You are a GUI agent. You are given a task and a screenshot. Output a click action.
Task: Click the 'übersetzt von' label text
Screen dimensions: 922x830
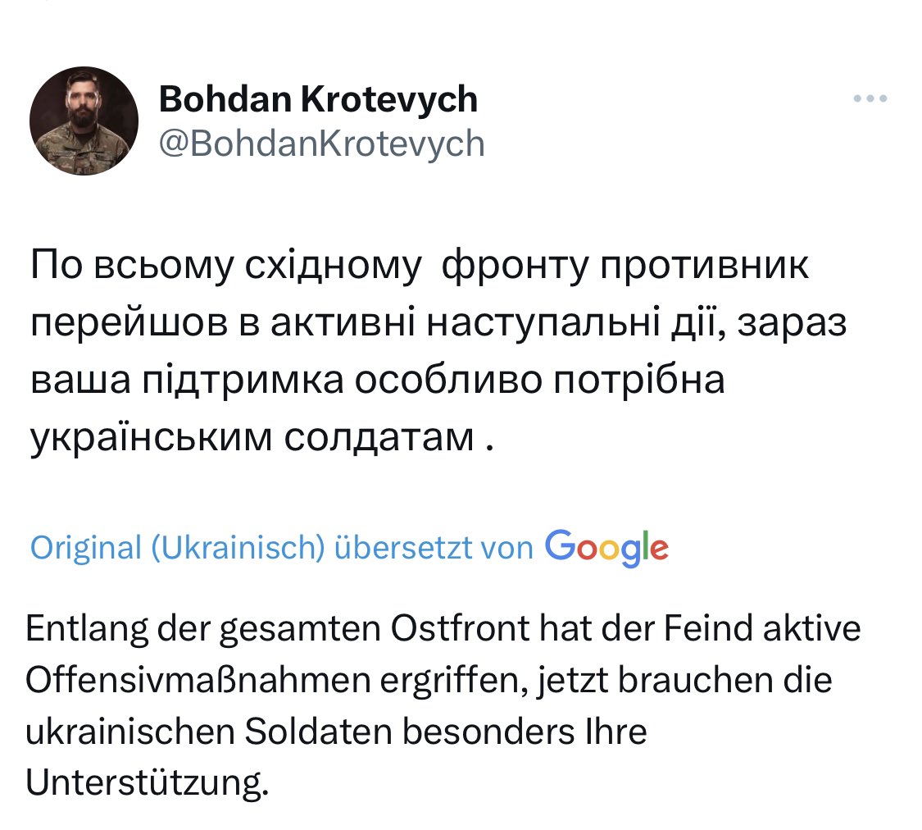[434, 548]
